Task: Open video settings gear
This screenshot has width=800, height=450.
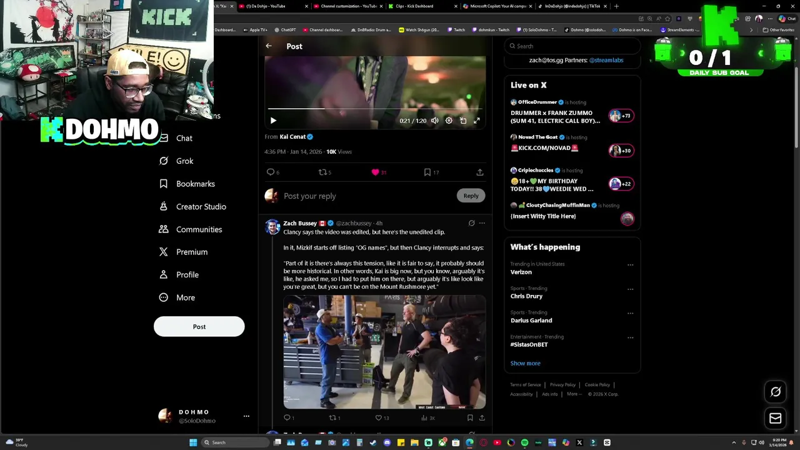Action: [449, 121]
